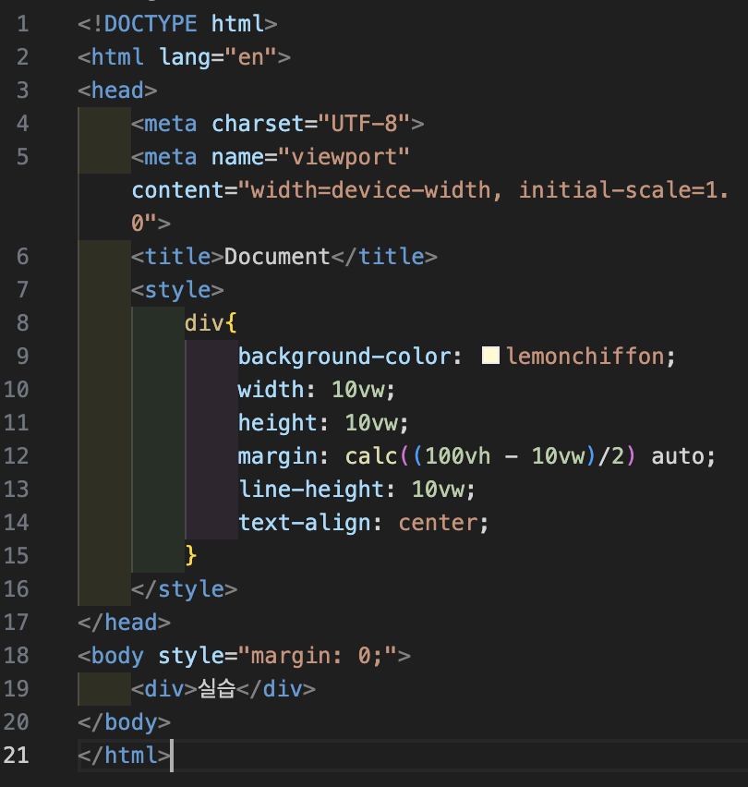Click the height property on line 11
This screenshot has width=748, height=787.
click(277, 423)
